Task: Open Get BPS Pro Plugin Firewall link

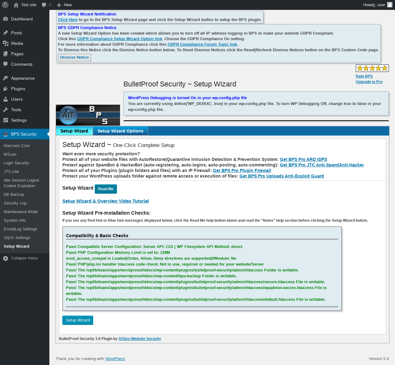Action: (242, 171)
